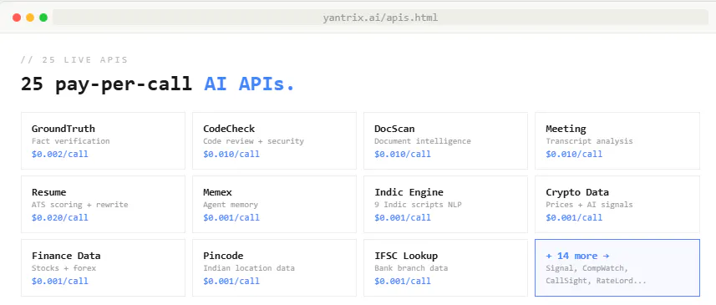Select the Indic Engine card
This screenshot has height=305, width=716.
pyautogui.click(x=445, y=204)
